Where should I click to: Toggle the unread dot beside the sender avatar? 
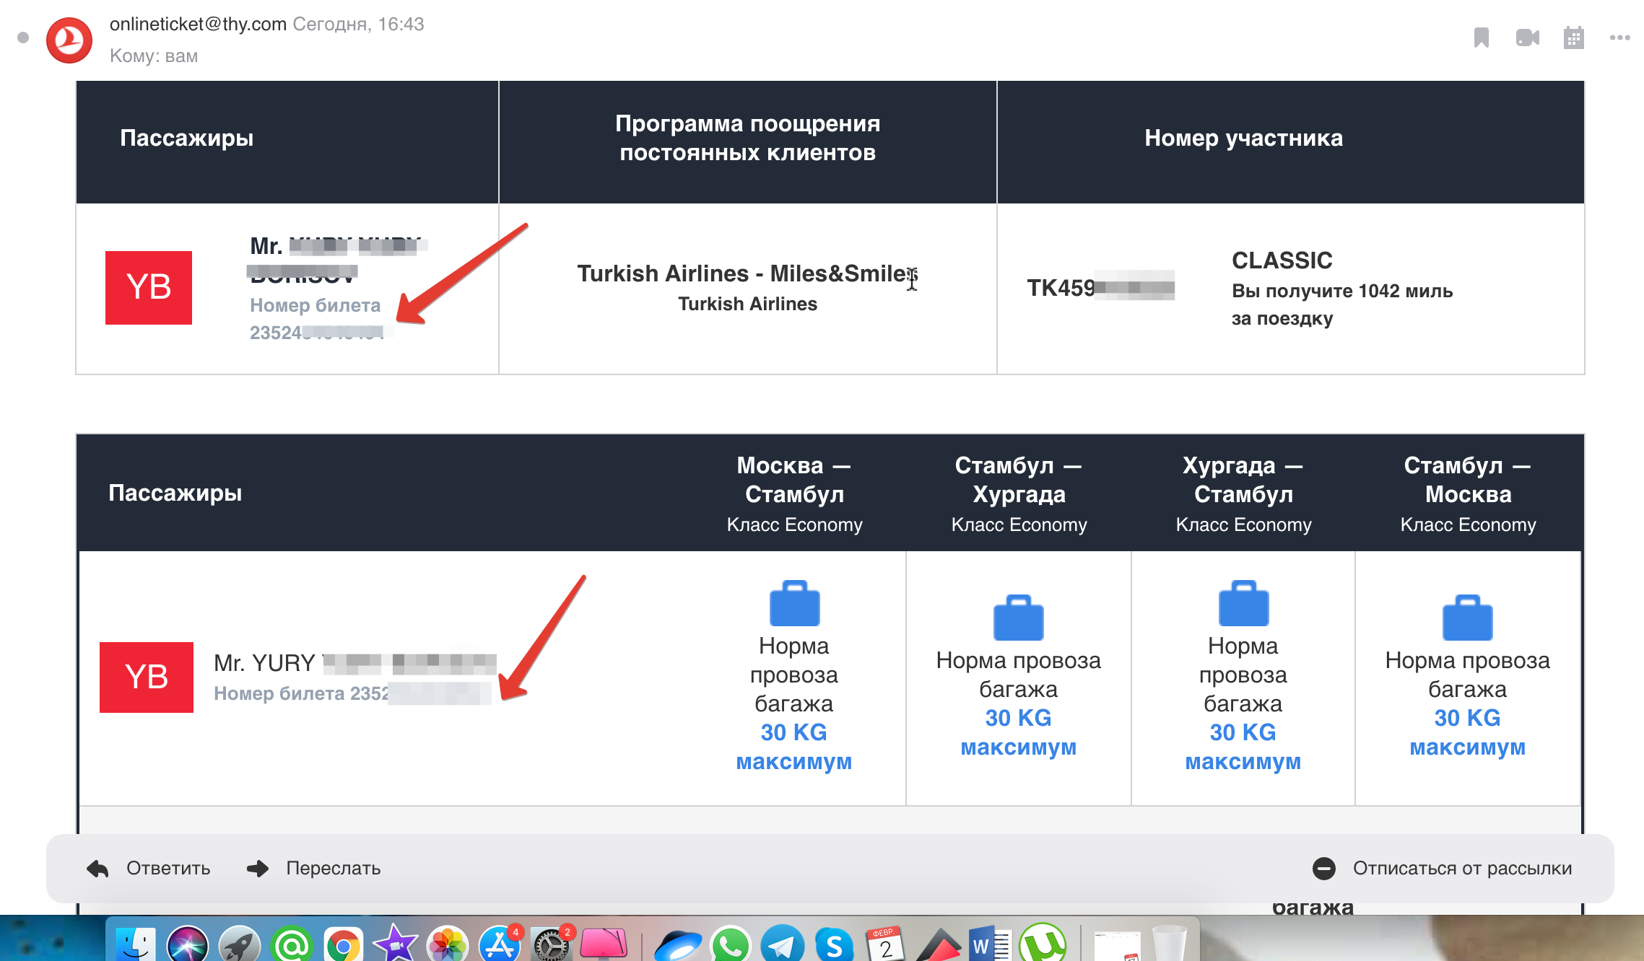point(23,38)
